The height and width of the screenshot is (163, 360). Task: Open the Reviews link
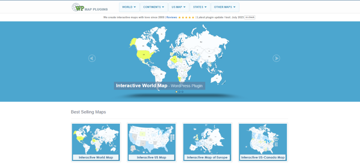(x=172, y=17)
